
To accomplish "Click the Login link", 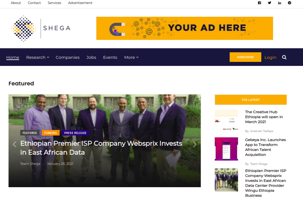I will tap(270, 58).
